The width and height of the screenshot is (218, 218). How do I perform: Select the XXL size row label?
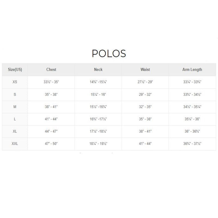click(x=15, y=144)
